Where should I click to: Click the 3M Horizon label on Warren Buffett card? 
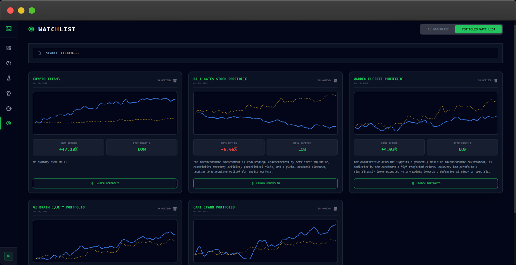(x=485, y=81)
